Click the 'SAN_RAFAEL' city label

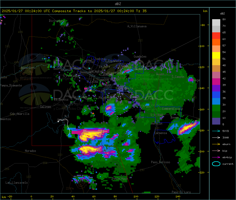(96, 71)
